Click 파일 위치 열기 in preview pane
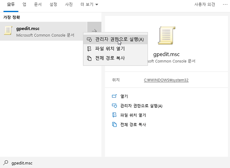230x168 pixels. tap(133, 115)
